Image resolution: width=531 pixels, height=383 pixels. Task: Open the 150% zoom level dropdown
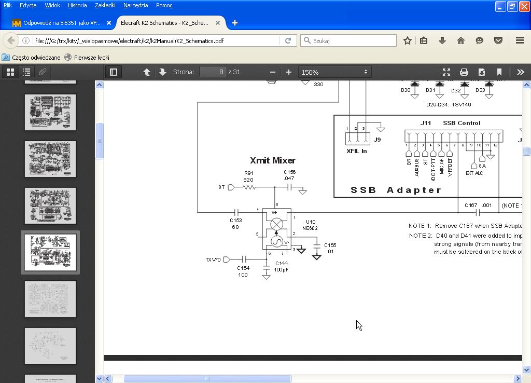(x=334, y=72)
